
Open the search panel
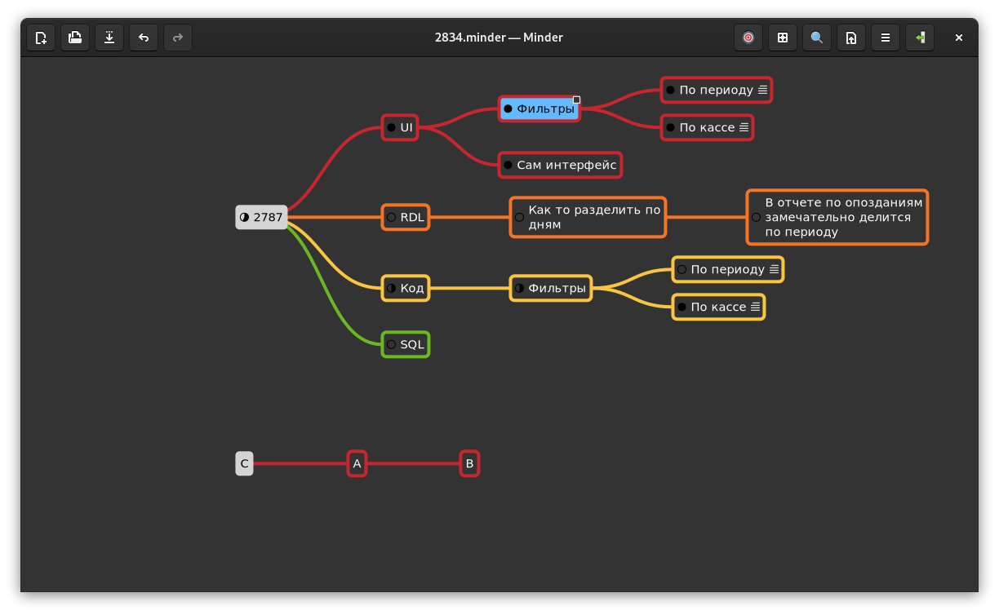pyautogui.click(x=817, y=38)
